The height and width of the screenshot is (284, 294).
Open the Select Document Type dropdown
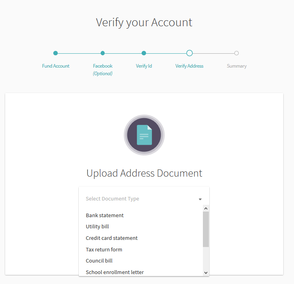coord(144,199)
